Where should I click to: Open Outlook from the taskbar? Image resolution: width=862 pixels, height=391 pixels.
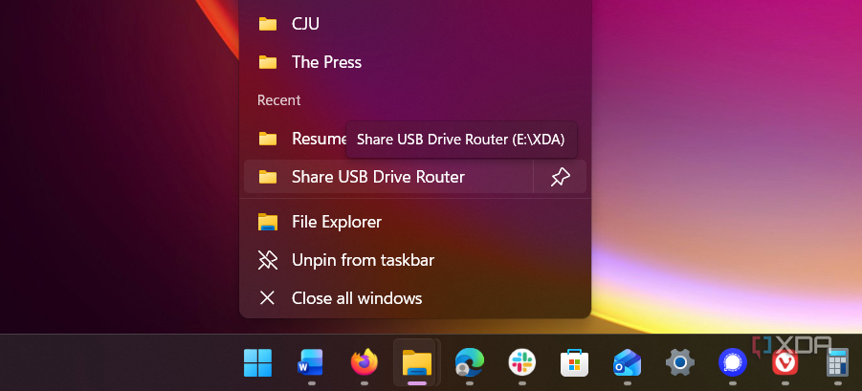628,363
